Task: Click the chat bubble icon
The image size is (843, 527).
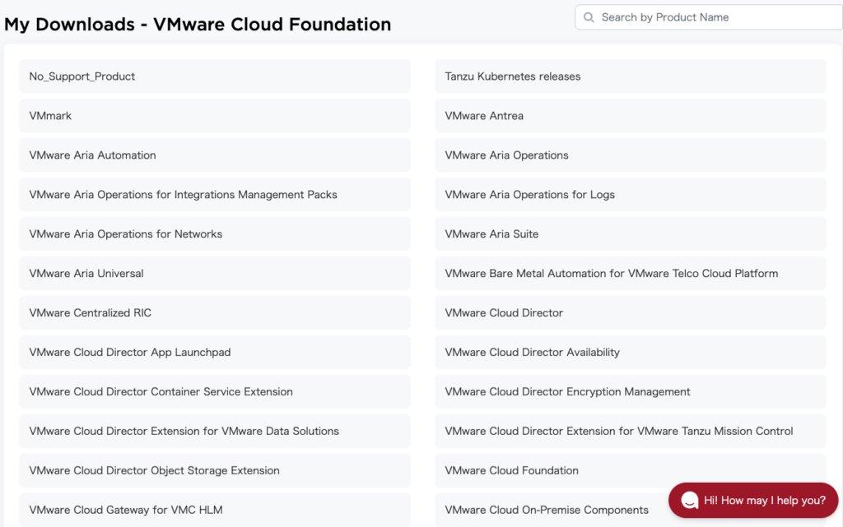Action: tap(689, 501)
